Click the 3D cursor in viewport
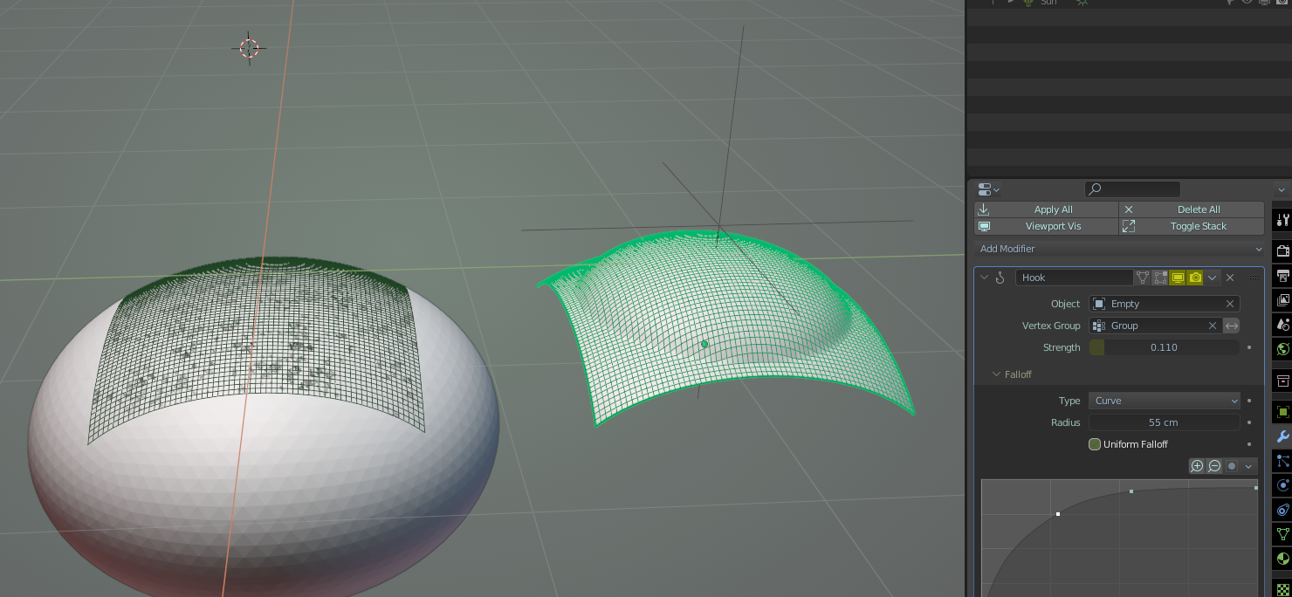1292x597 pixels. coord(249,48)
